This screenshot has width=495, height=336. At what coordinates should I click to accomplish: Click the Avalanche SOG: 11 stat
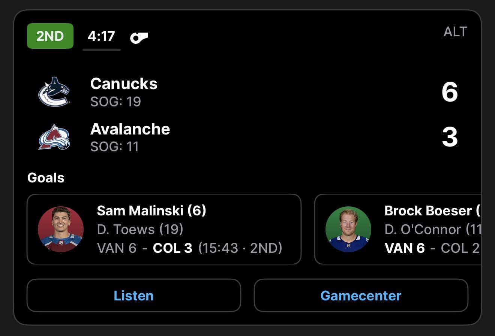[114, 146]
